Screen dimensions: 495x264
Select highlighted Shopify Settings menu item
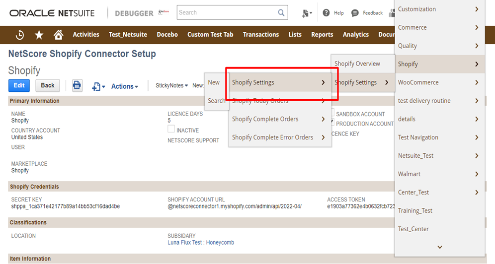coord(280,82)
